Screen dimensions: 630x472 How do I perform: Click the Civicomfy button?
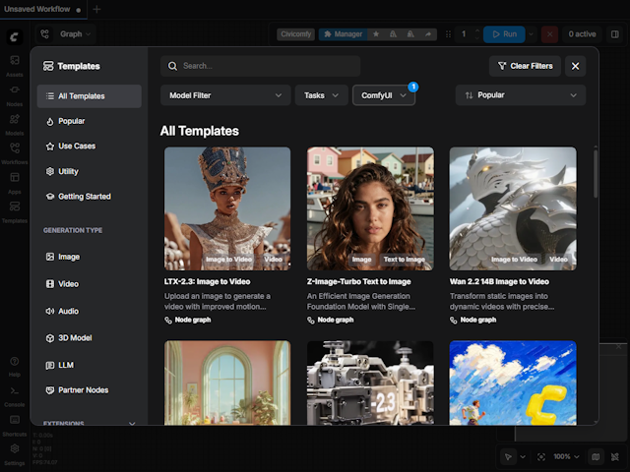[295, 34]
